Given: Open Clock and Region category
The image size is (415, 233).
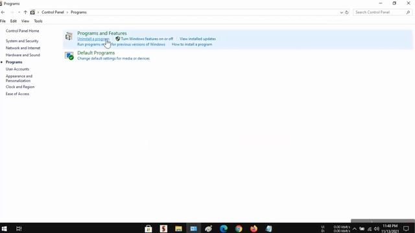Looking at the screenshot, I should pyautogui.click(x=20, y=87).
